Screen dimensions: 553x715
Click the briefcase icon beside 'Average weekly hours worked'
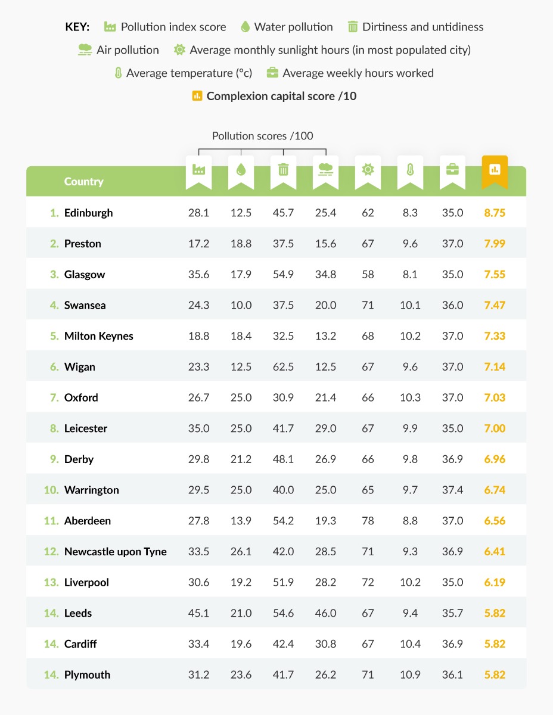(x=272, y=73)
